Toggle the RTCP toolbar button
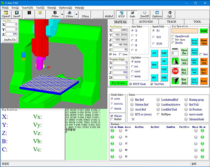210x167 pixels. (121, 14)
